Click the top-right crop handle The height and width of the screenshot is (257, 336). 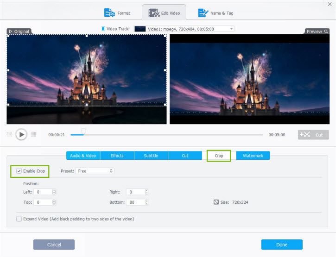(x=165, y=36)
